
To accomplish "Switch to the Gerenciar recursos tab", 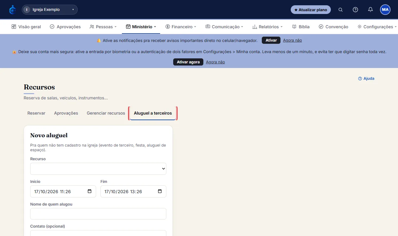I will [106, 113].
